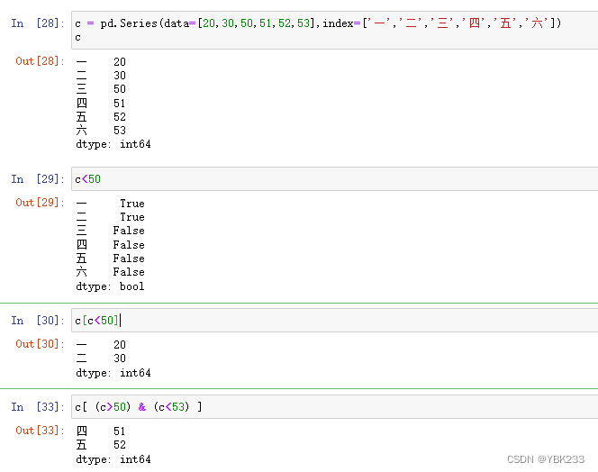Image resolution: width=598 pixels, height=472 pixels.
Task: Click the Out[33] output label
Action: [40, 431]
